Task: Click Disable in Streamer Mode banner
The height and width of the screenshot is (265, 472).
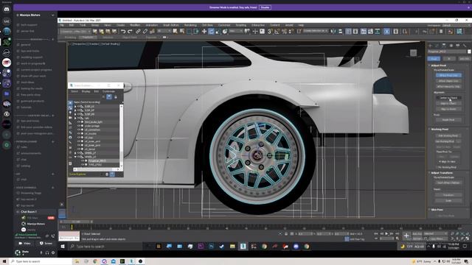Action: pyautogui.click(x=265, y=7)
